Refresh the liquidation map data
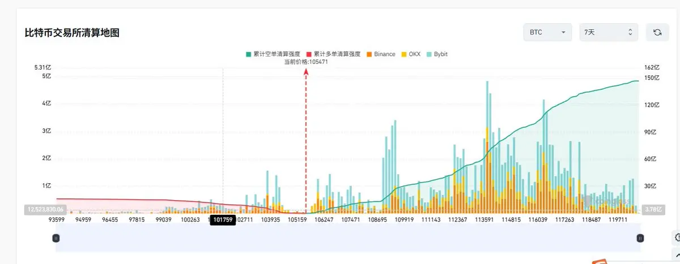 pyautogui.click(x=657, y=32)
